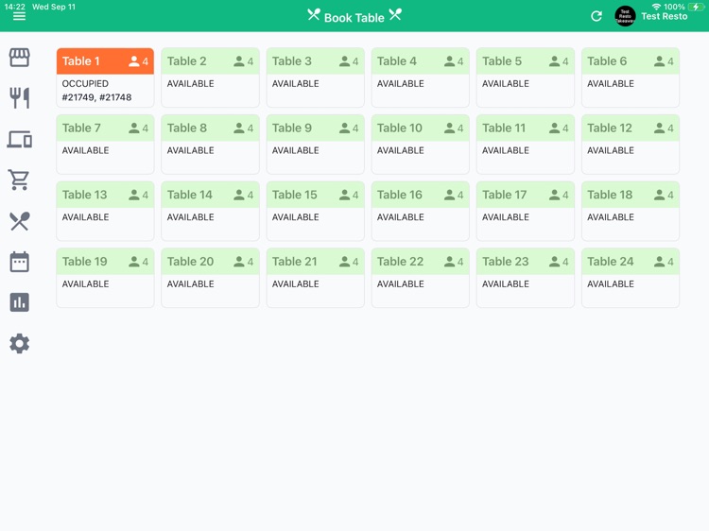Open the Test Resto profile avatar
Viewport: 709px width, 531px height.
625,16
